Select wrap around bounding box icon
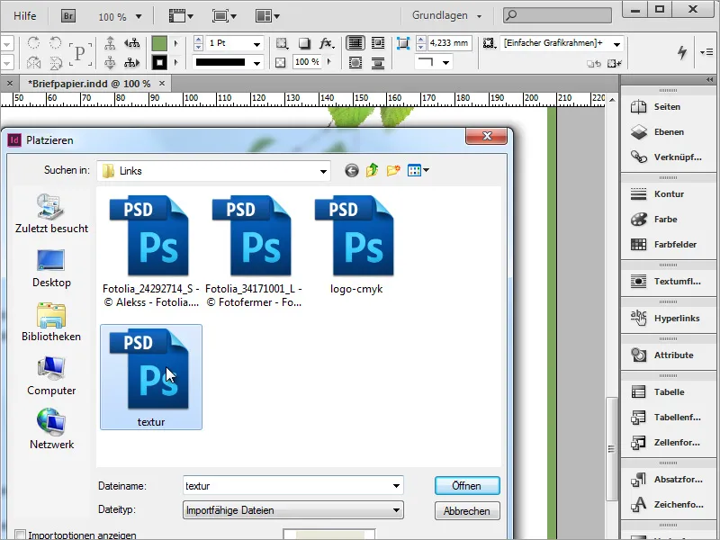The height and width of the screenshot is (540, 720). pyautogui.click(x=378, y=43)
